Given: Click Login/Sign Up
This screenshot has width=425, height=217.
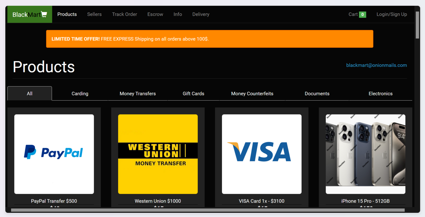Looking at the screenshot, I should [x=392, y=14].
